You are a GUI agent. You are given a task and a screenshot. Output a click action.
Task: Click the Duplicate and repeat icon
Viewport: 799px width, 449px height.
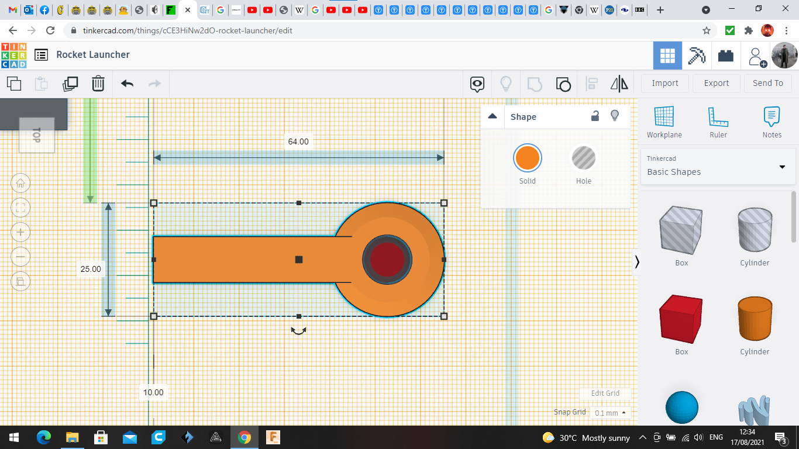tap(70, 84)
